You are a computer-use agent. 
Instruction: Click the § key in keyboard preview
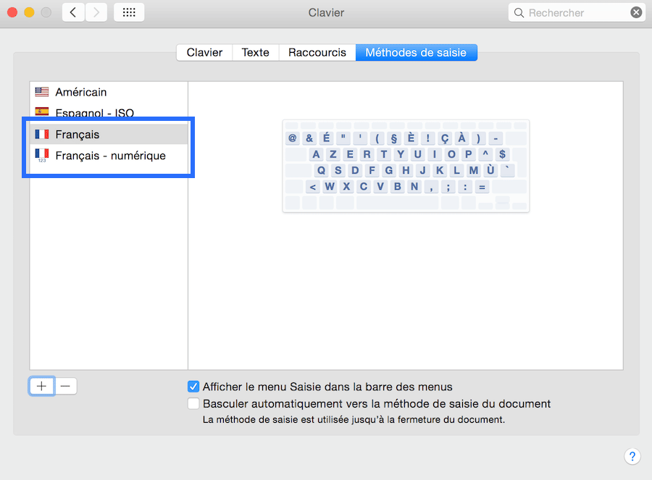pos(394,138)
